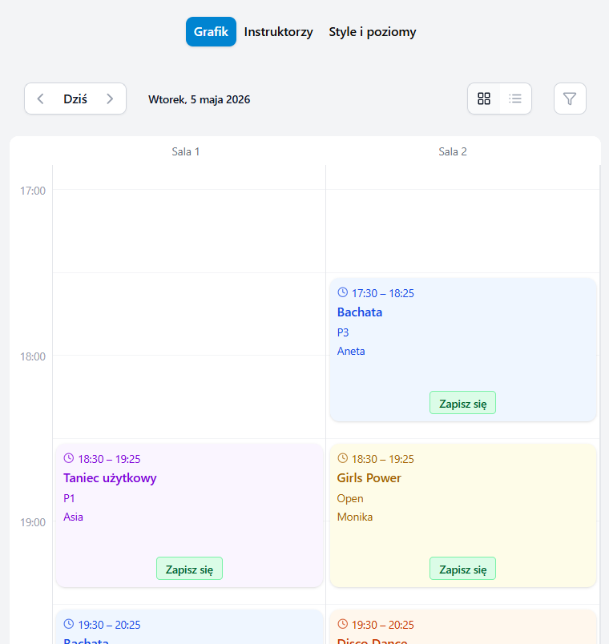The image size is (609, 644).
Task: Switch to grid view layout
Action: pos(484,99)
